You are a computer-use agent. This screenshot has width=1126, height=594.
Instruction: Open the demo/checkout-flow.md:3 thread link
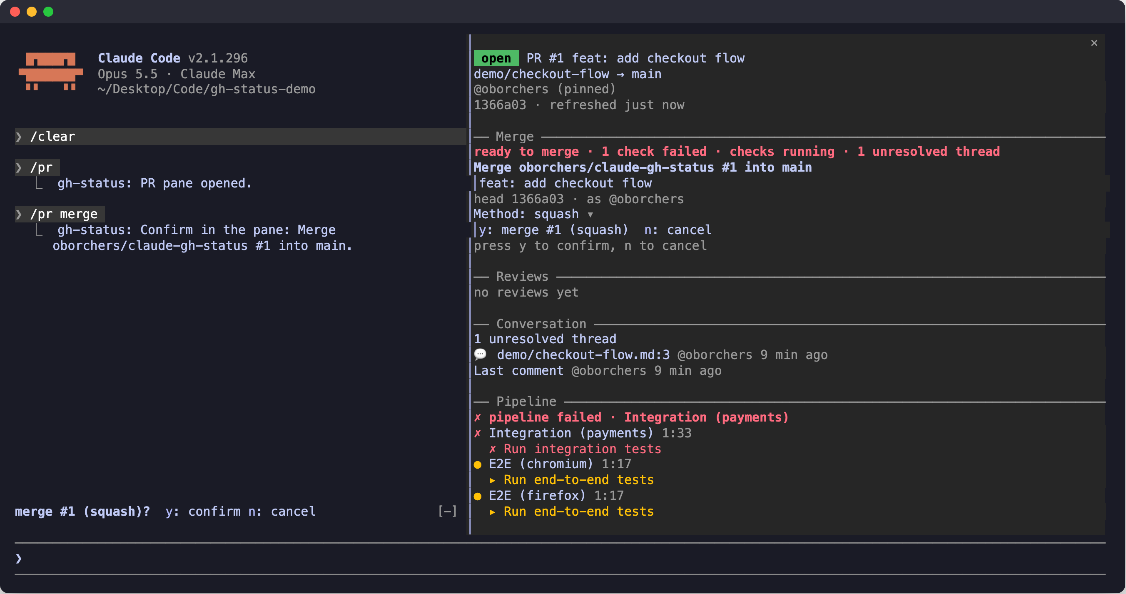pyautogui.click(x=583, y=355)
